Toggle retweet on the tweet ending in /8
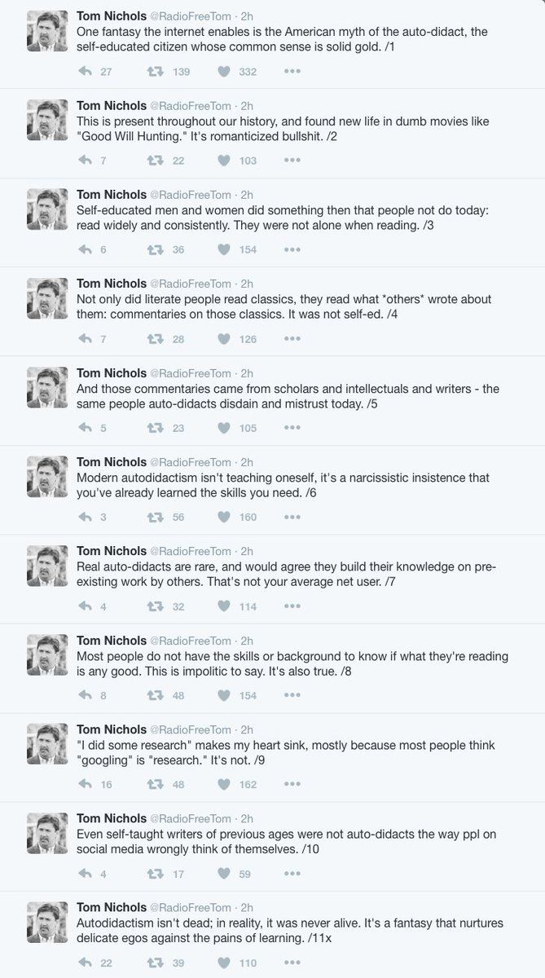 click(154, 695)
